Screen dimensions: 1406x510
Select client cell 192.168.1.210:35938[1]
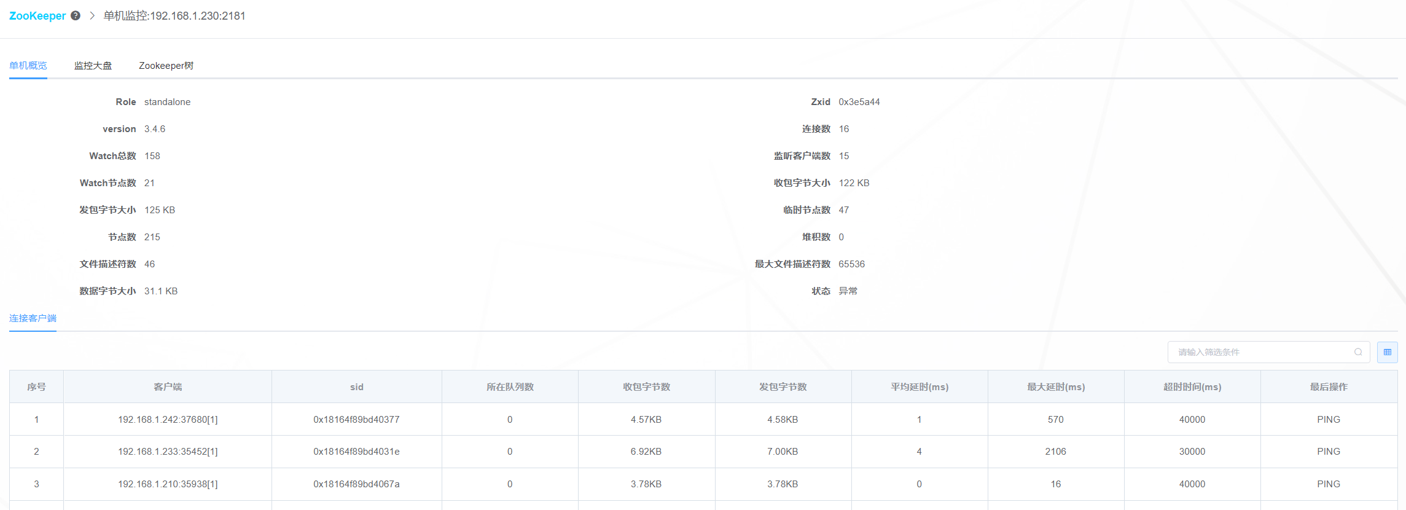click(168, 484)
